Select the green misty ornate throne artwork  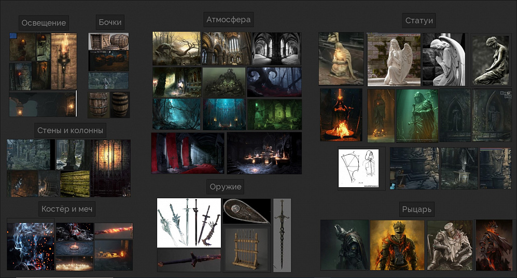pyautogui.click(x=224, y=82)
